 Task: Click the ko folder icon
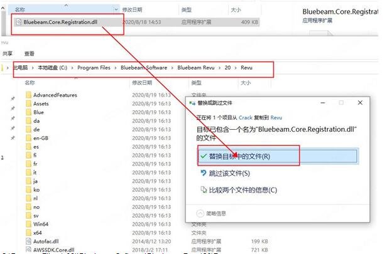click(28, 189)
